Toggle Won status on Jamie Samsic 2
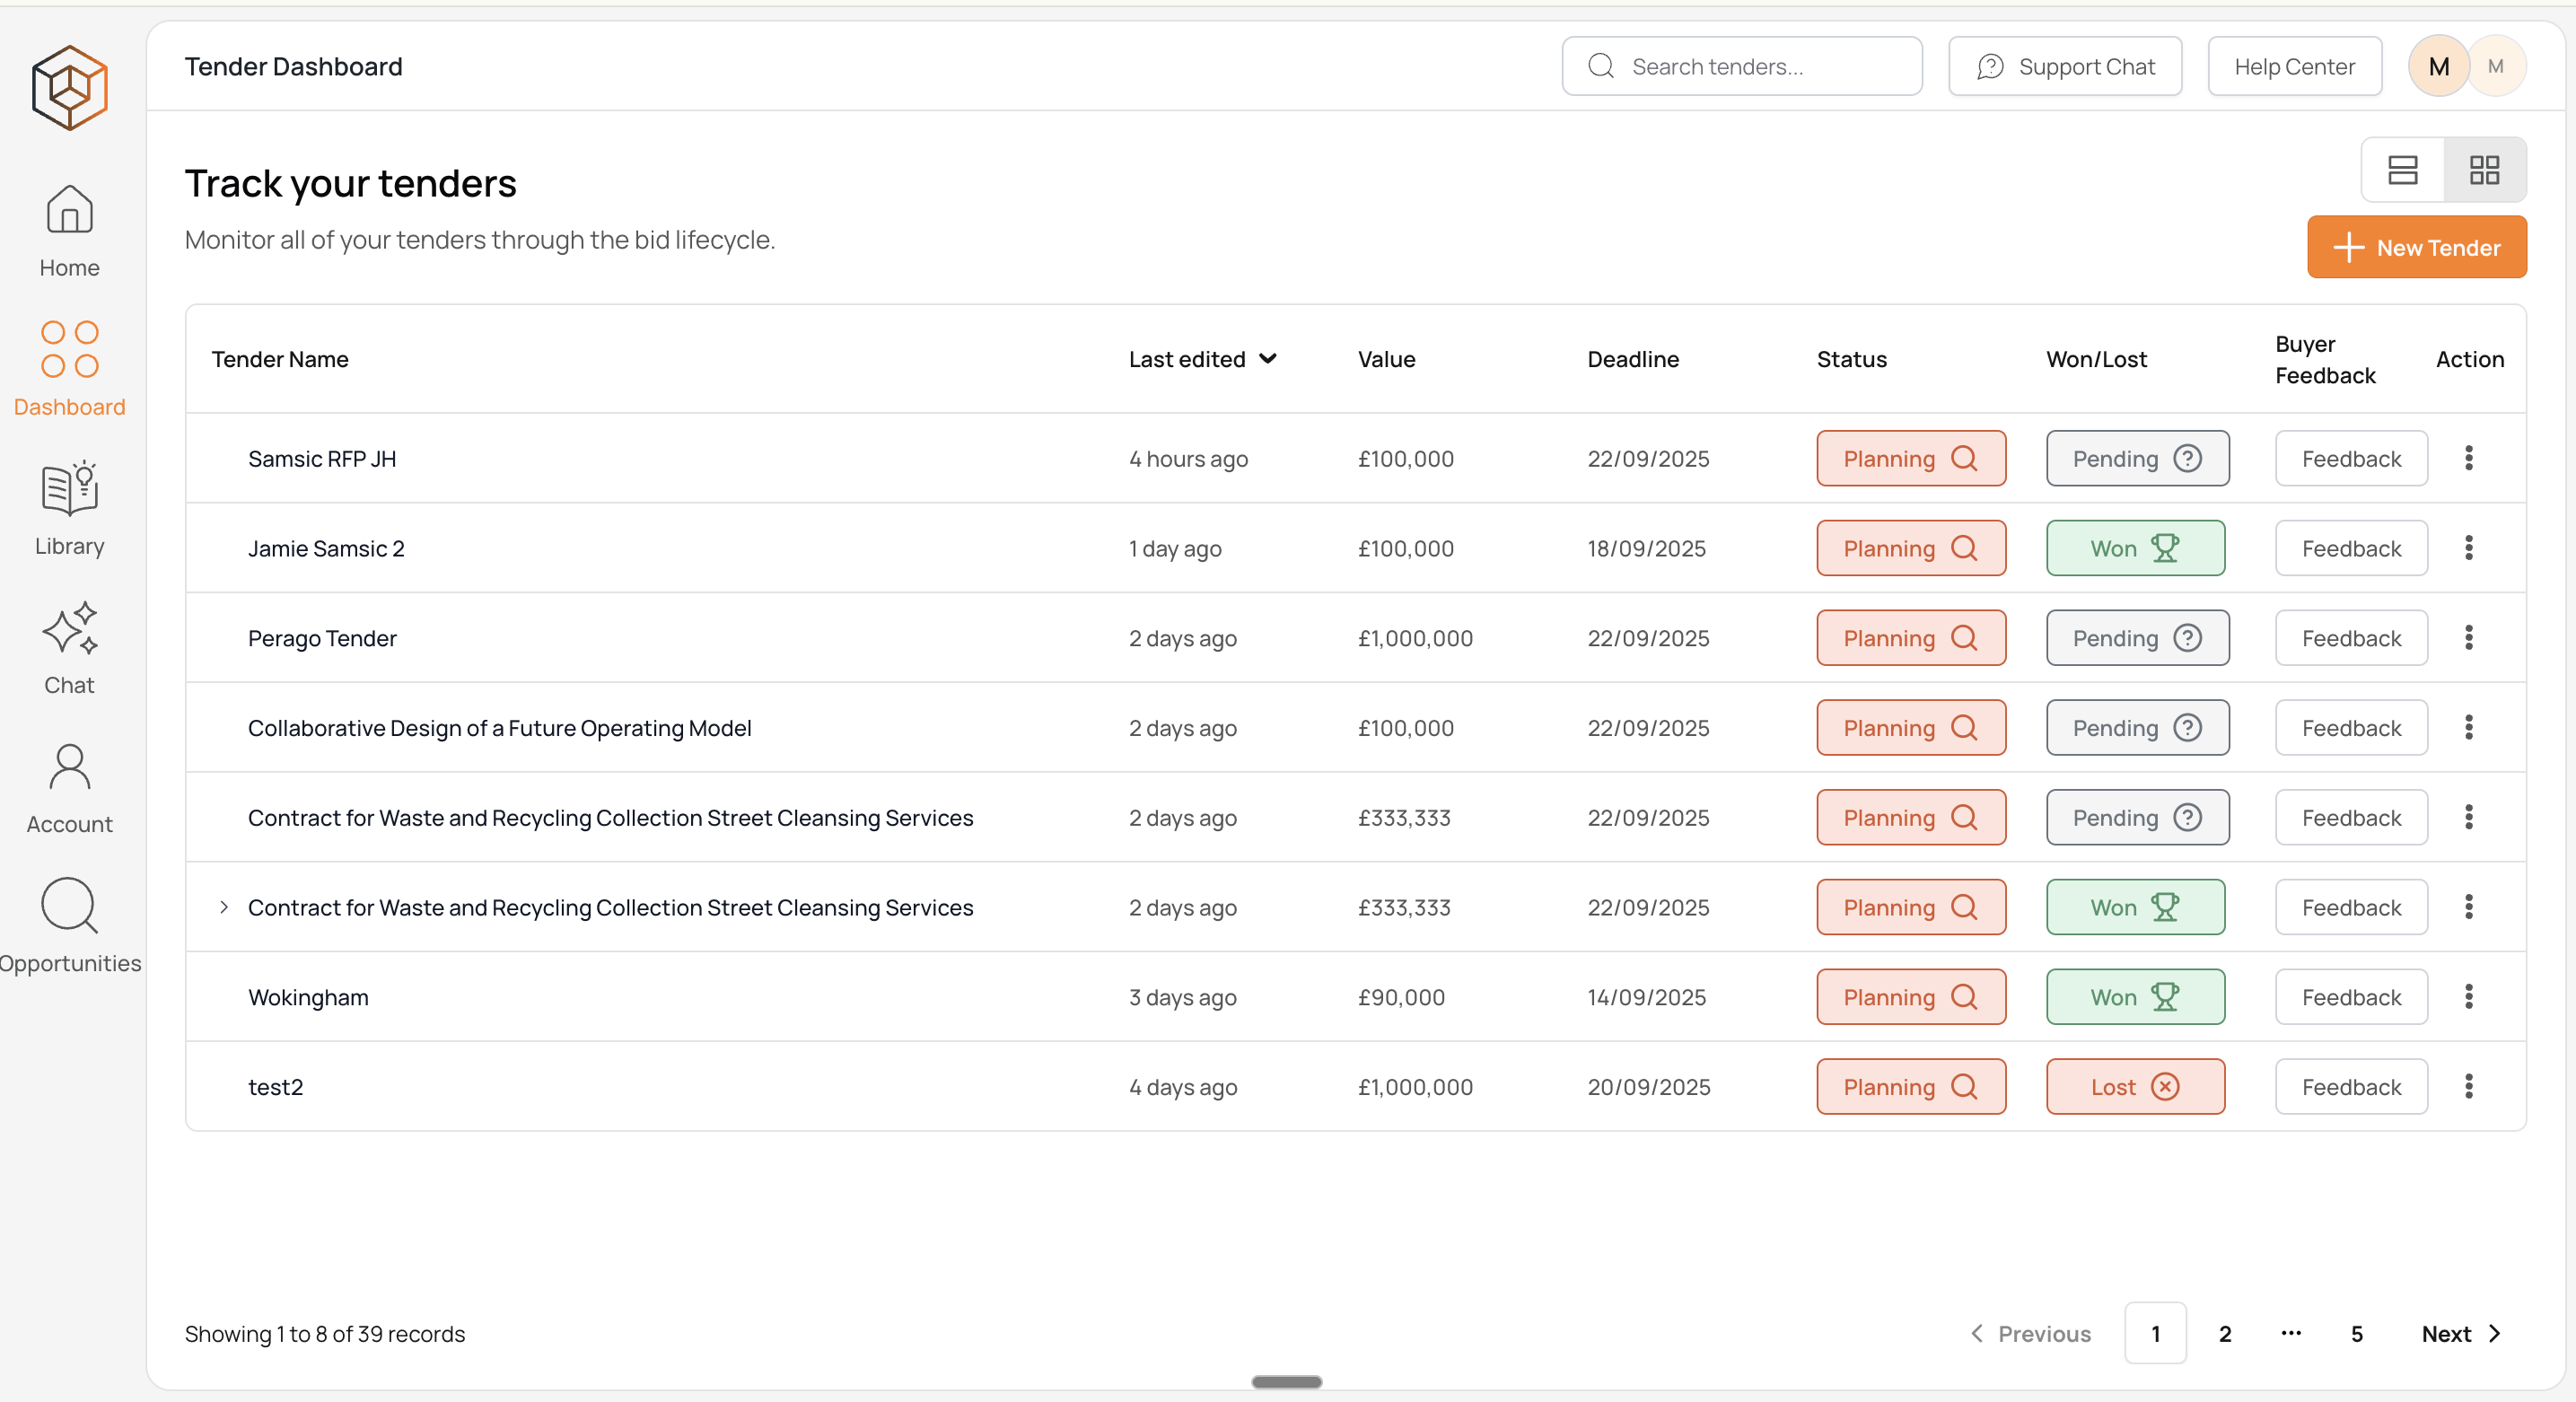The width and height of the screenshot is (2576, 1402). (2135, 548)
